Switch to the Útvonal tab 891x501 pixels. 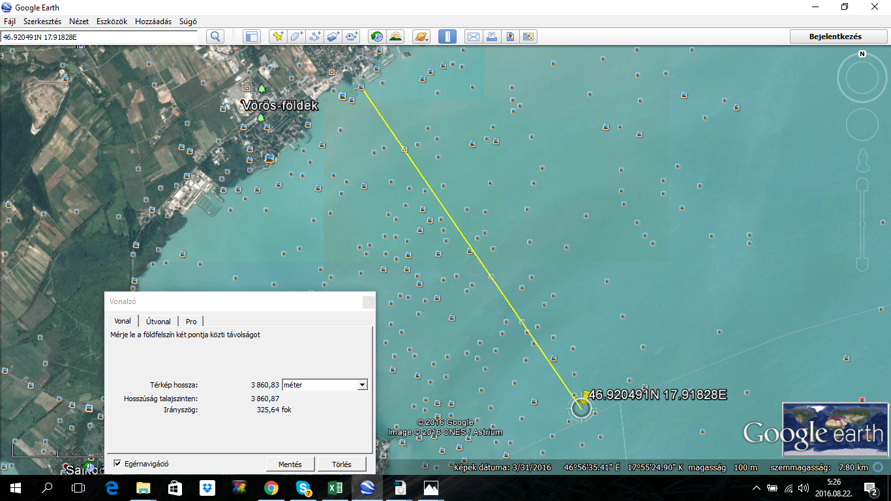coord(159,321)
